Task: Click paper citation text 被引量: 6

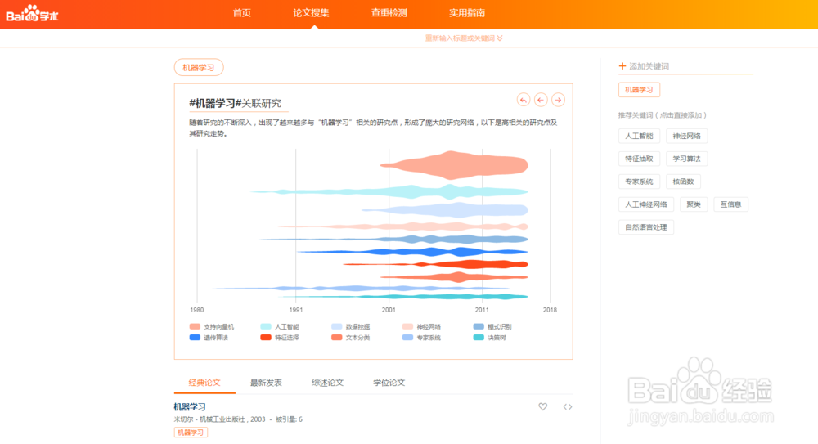Action: (x=289, y=419)
